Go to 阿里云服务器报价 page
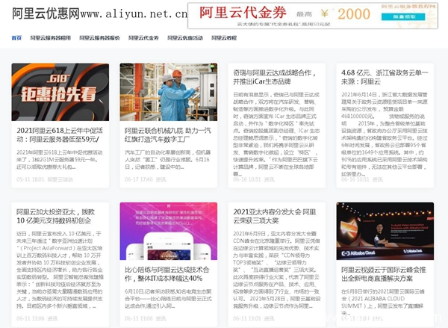448x328 pixels. (x=99, y=37)
